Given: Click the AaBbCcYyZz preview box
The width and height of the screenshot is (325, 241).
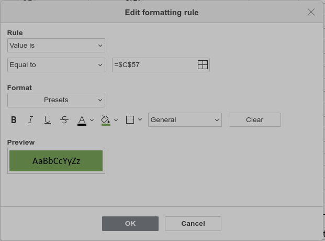Looking at the screenshot, I should point(56,161).
